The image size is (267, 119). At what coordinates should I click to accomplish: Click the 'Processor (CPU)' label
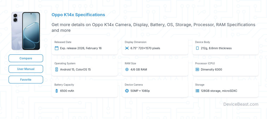(205, 63)
